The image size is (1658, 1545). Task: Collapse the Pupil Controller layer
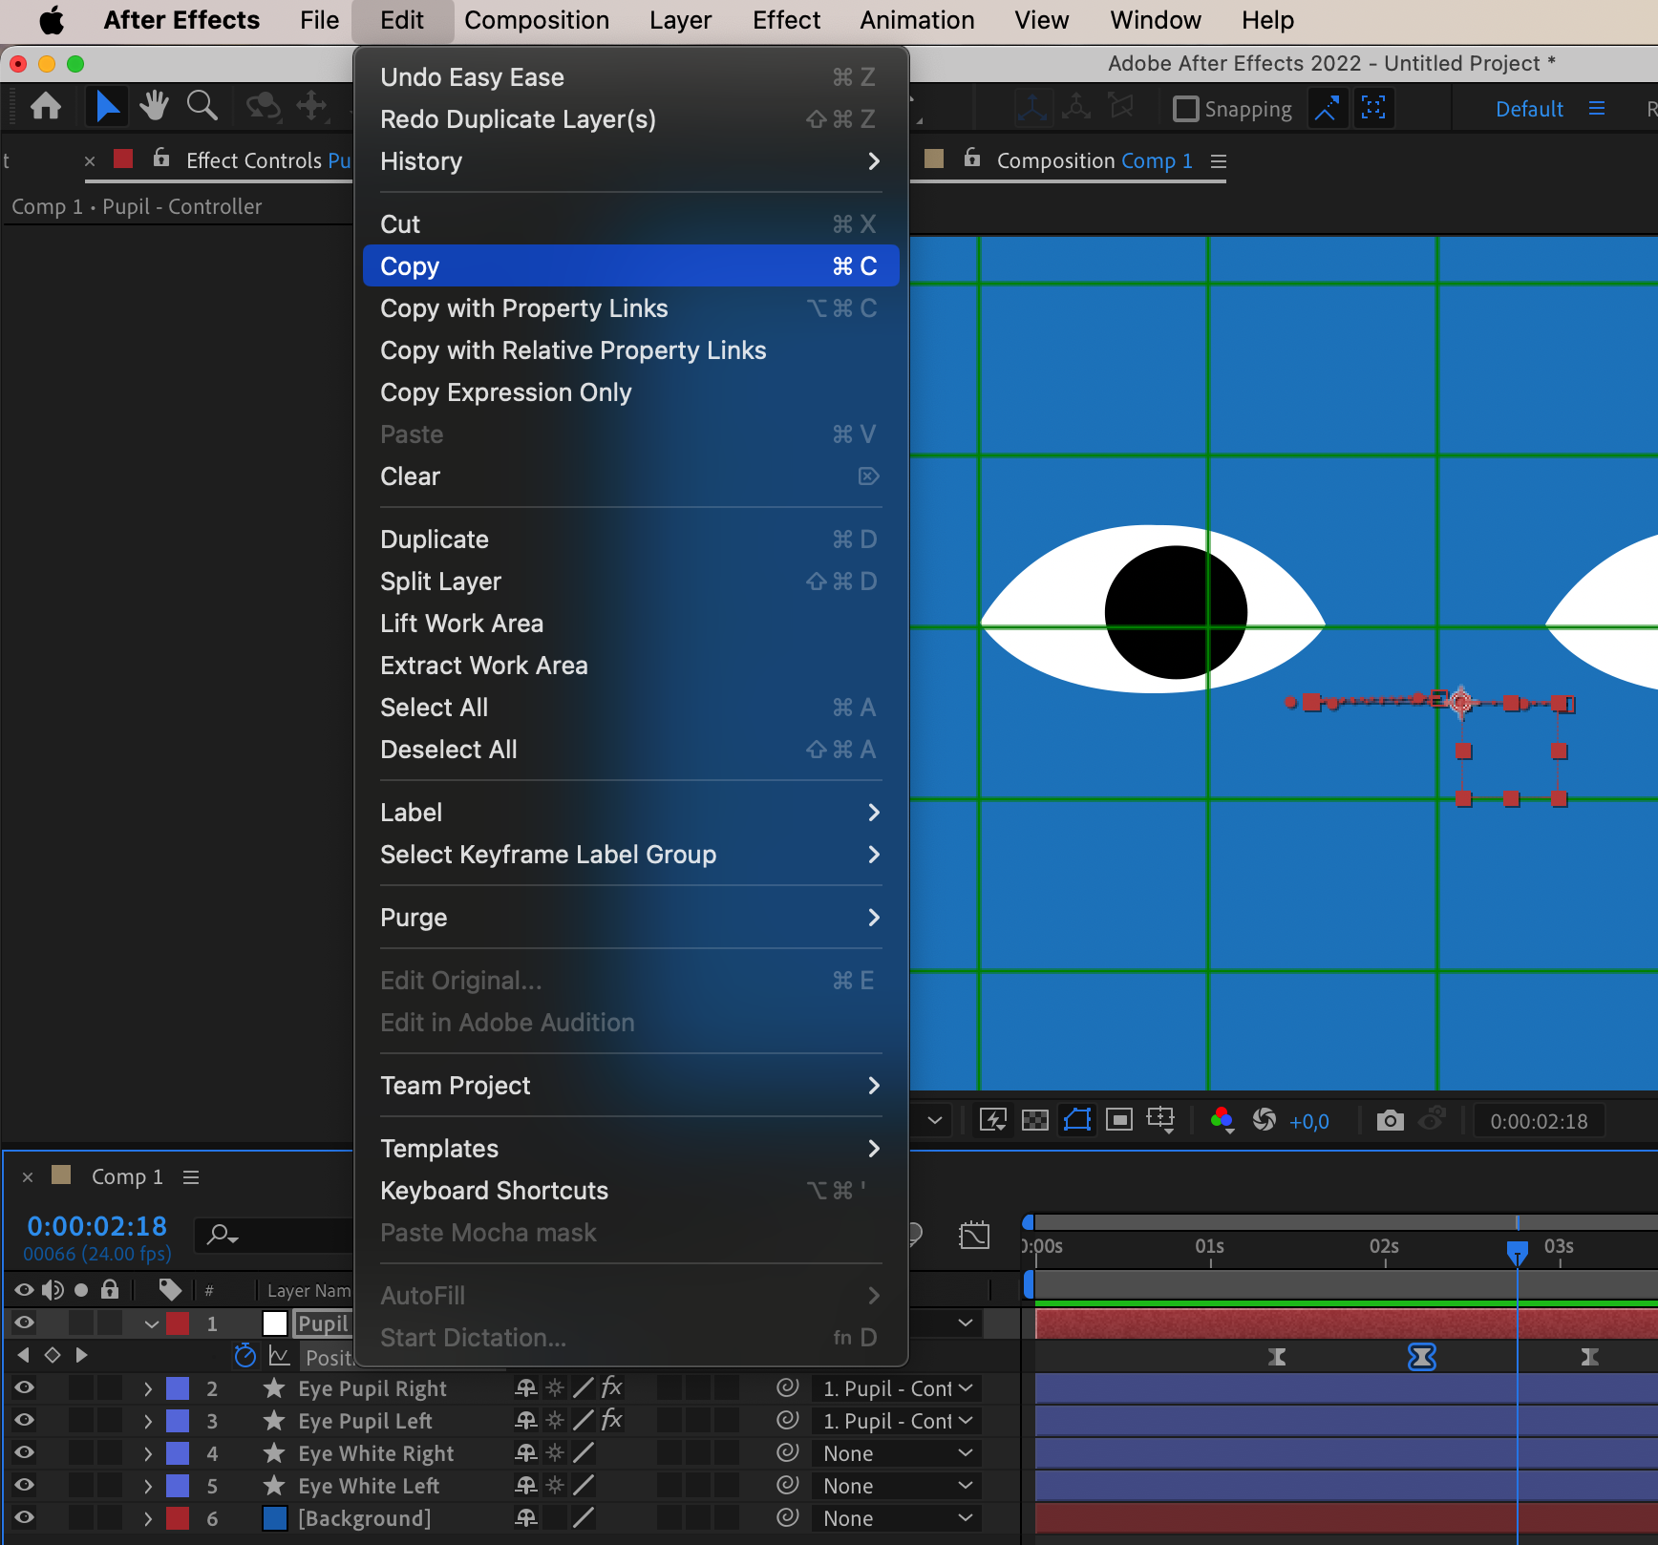[151, 1324]
